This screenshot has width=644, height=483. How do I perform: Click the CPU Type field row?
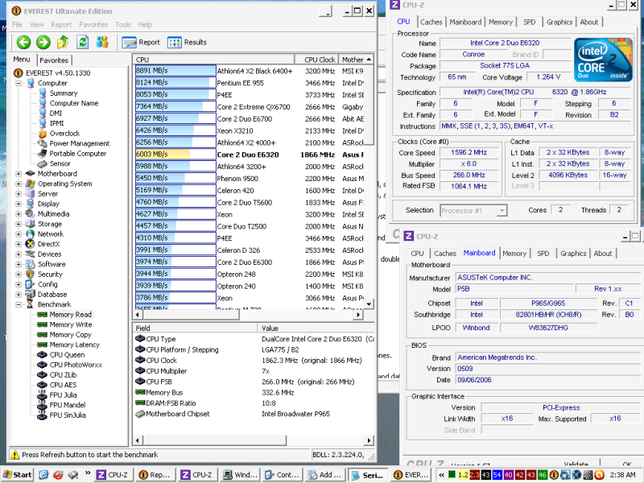(x=254, y=339)
